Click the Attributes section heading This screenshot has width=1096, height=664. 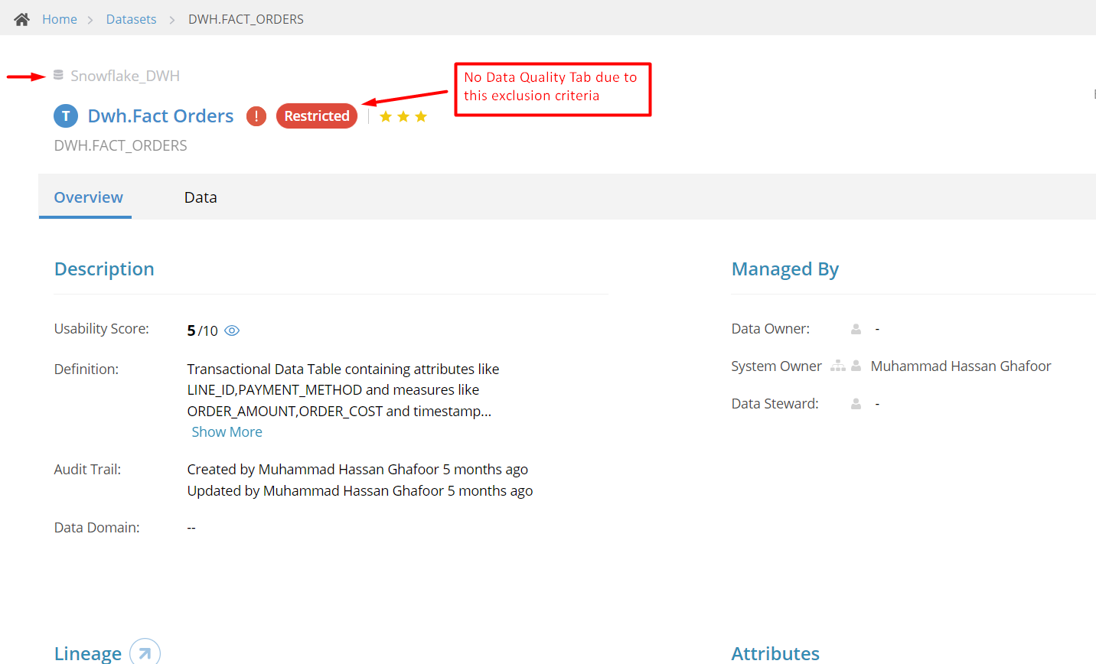(x=775, y=653)
